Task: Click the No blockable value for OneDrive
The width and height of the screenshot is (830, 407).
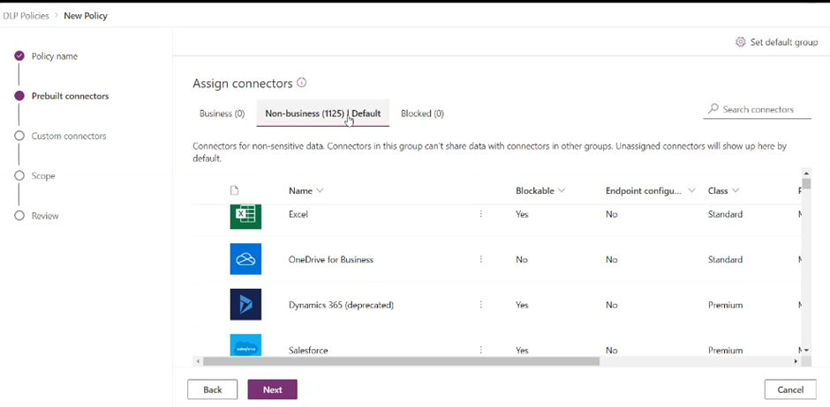Action: 521,260
